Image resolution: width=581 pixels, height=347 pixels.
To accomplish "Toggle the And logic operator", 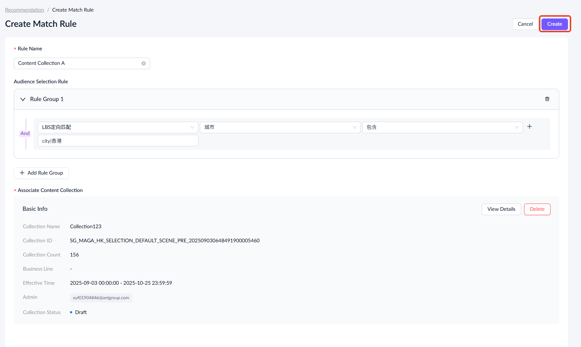I will pyautogui.click(x=25, y=134).
